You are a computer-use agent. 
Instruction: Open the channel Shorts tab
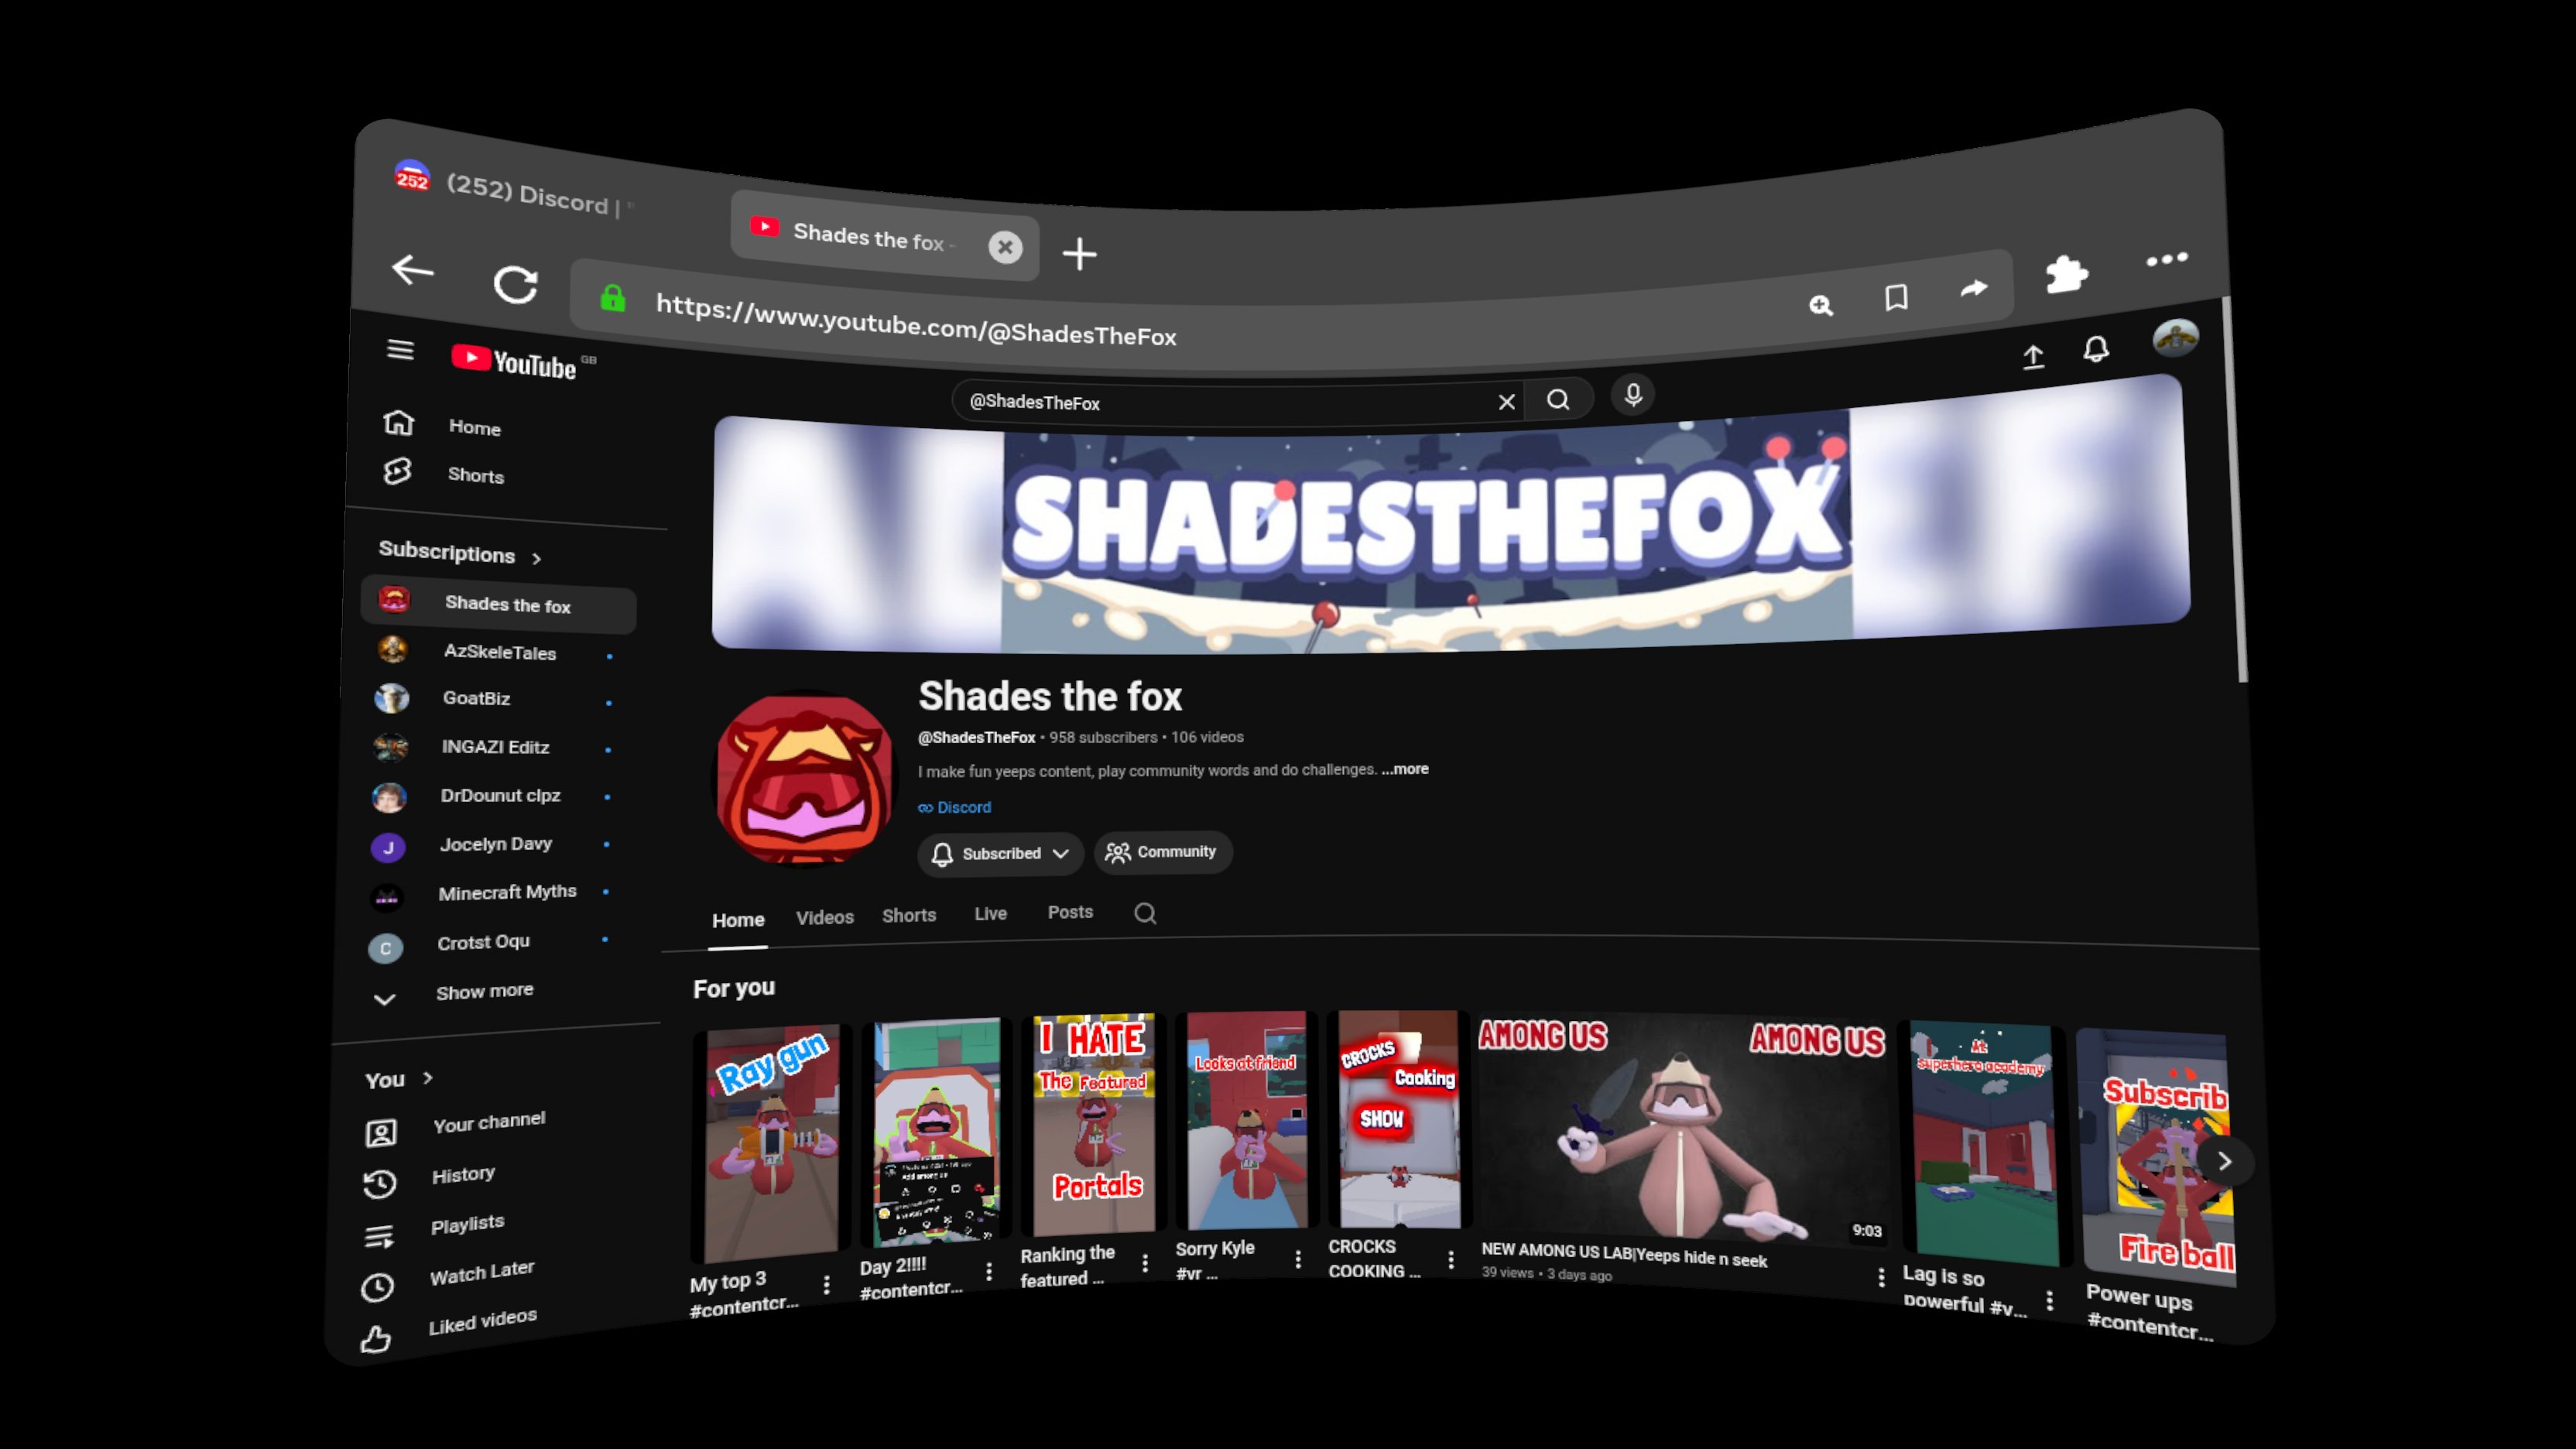coord(909,915)
